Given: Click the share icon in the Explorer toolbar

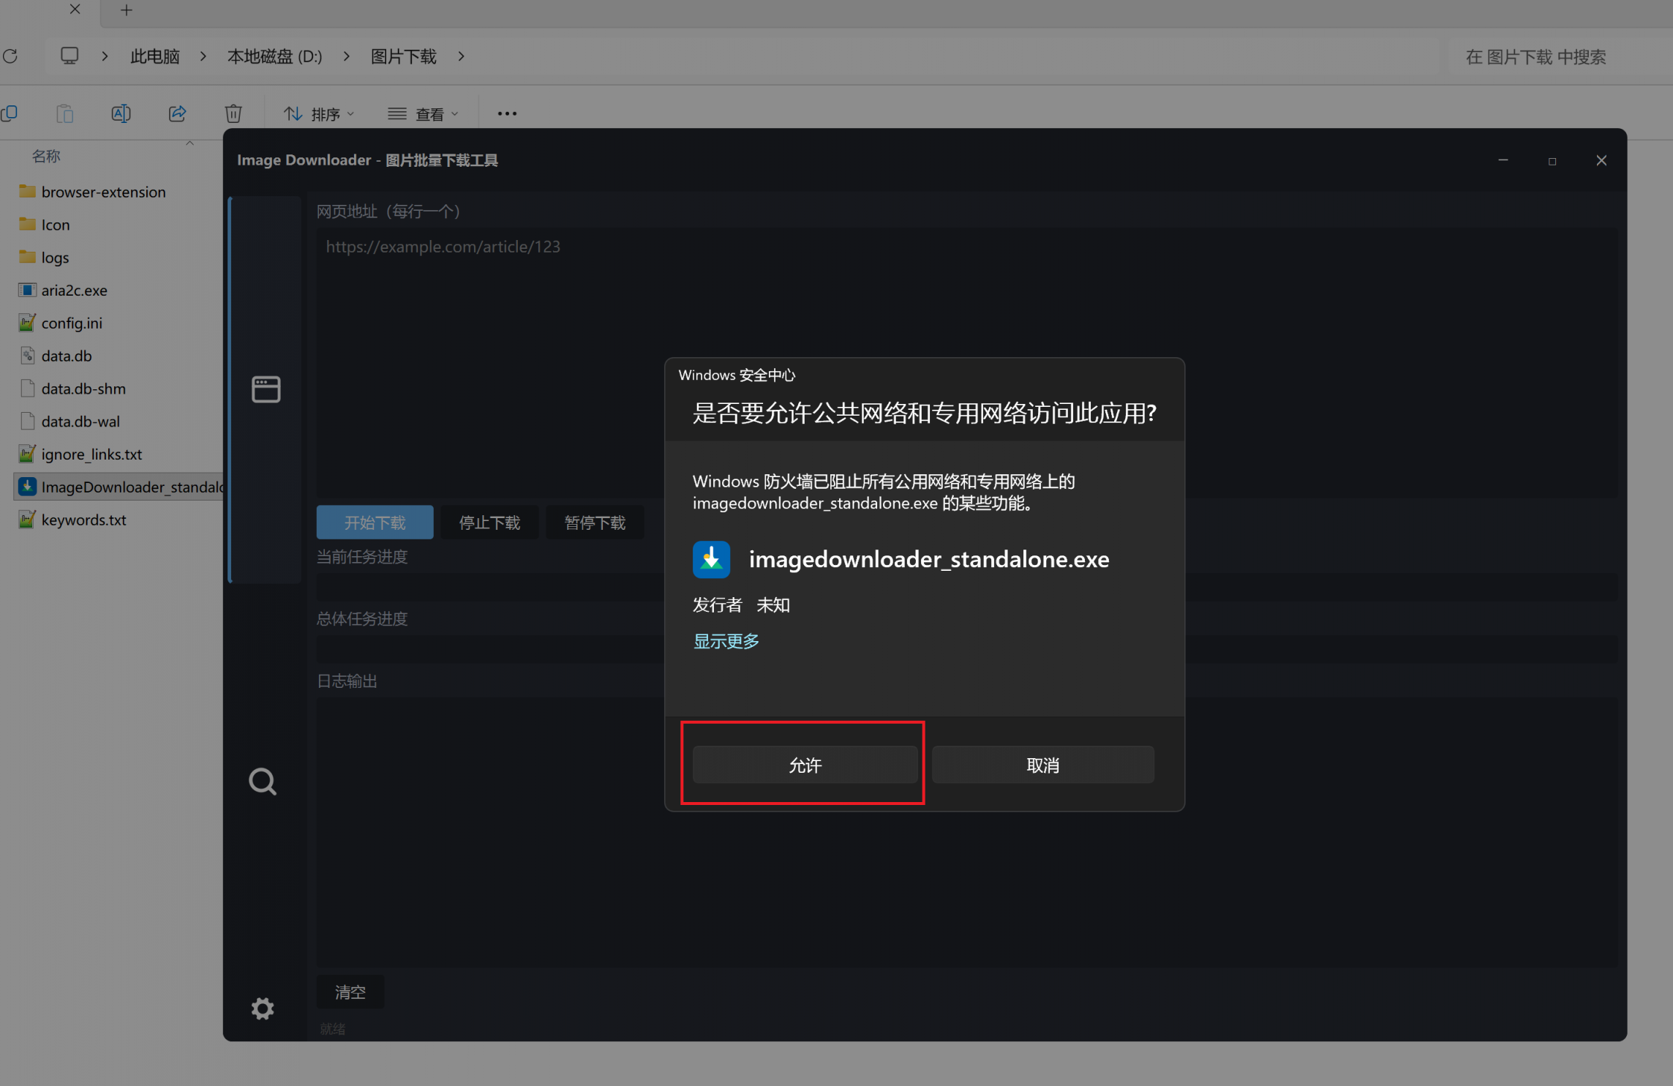Looking at the screenshot, I should pyautogui.click(x=178, y=113).
